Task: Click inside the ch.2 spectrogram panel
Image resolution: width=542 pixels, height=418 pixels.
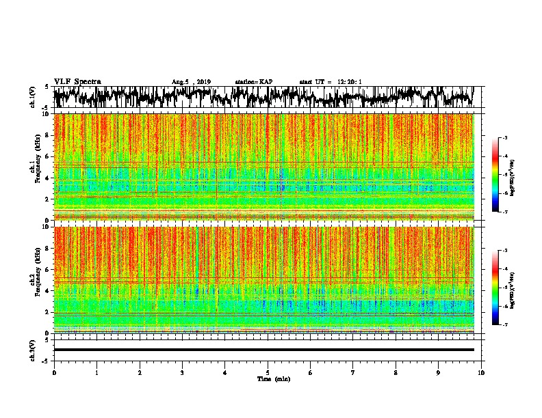Action: coord(264,280)
